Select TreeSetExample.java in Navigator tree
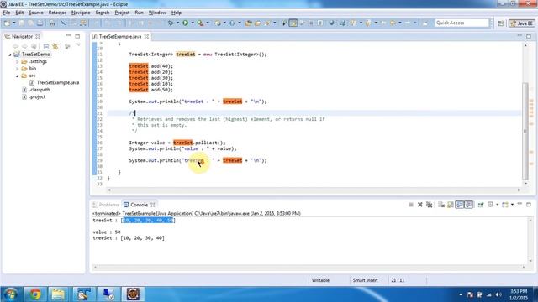 pyautogui.click(x=58, y=82)
